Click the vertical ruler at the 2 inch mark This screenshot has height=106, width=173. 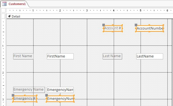click(3, 73)
